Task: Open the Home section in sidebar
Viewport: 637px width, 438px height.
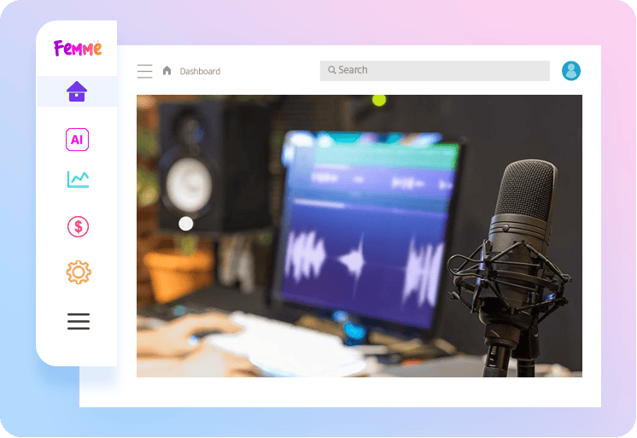Action: pos(77,91)
